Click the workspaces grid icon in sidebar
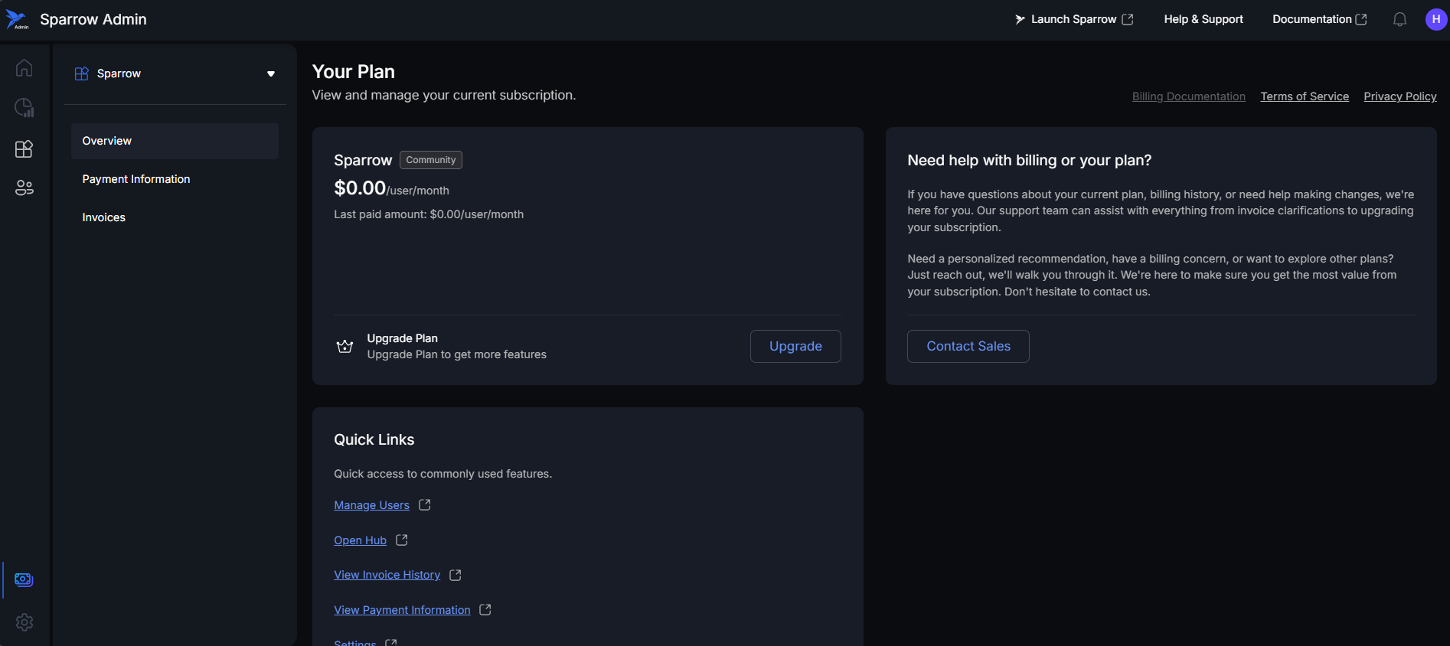 tap(24, 148)
